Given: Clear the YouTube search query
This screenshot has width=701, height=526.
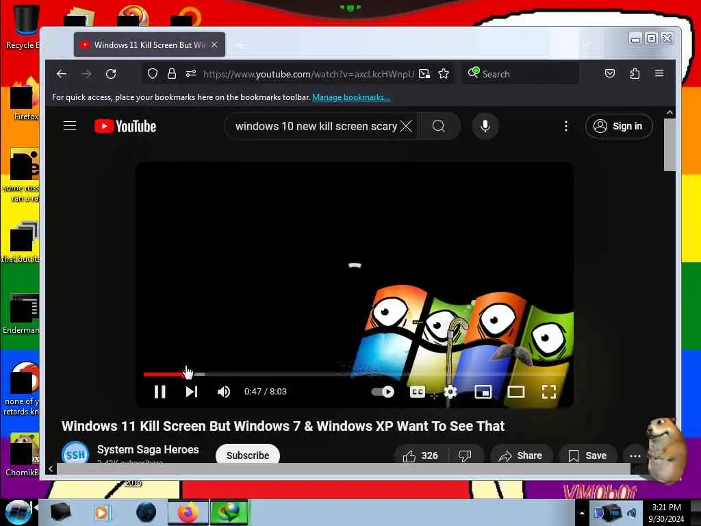Looking at the screenshot, I should click(406, 126).
